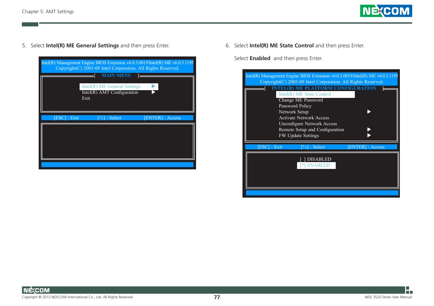Click [ESC] : Exit in the Platform Configuration screen
The height and width of the screenshot is (306, 434).
(270, 147)
